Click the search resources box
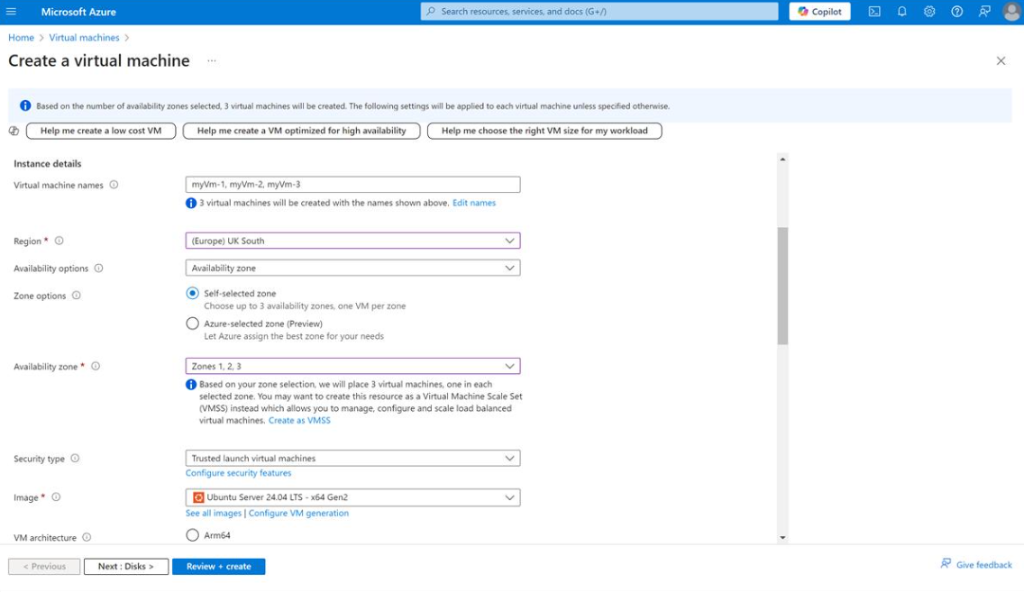Viewport: 1024px width, 592px height. tap(599, 12)
